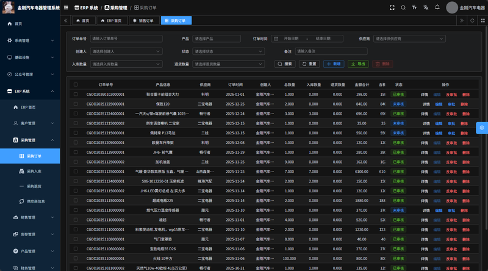This screenshot has height=271, width=488.
Task: Check the row for order CGDD20251225000001
Action: pos(76,104)
